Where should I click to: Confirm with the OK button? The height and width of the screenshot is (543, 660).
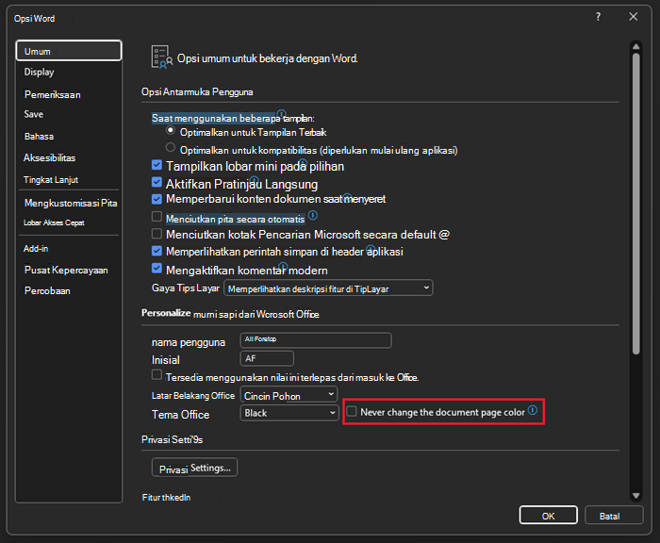pos(548,516)
